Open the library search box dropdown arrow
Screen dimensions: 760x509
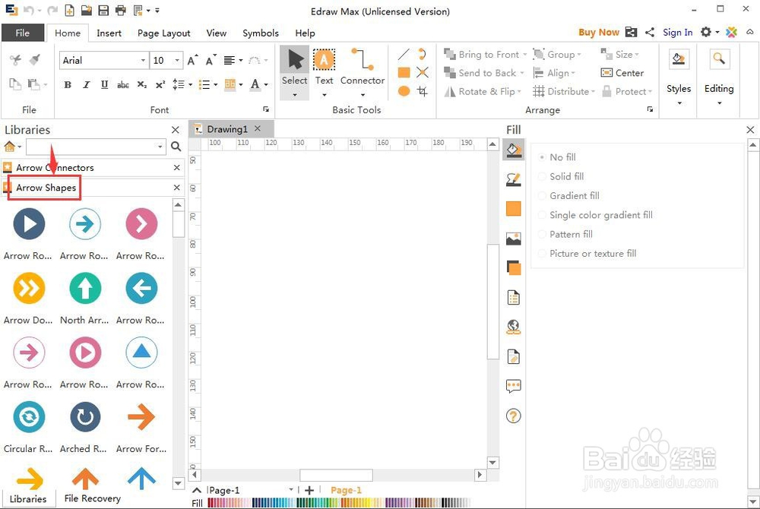coord(160,147)
